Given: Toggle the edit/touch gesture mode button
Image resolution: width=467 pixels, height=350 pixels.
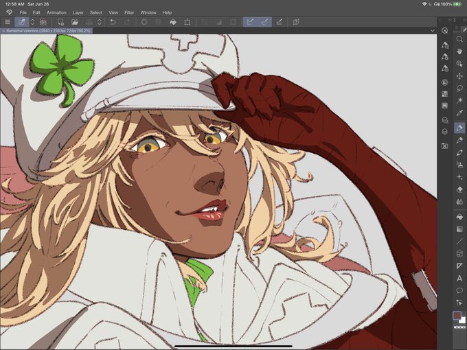Looking at the screenshot, I should [22, 22].
